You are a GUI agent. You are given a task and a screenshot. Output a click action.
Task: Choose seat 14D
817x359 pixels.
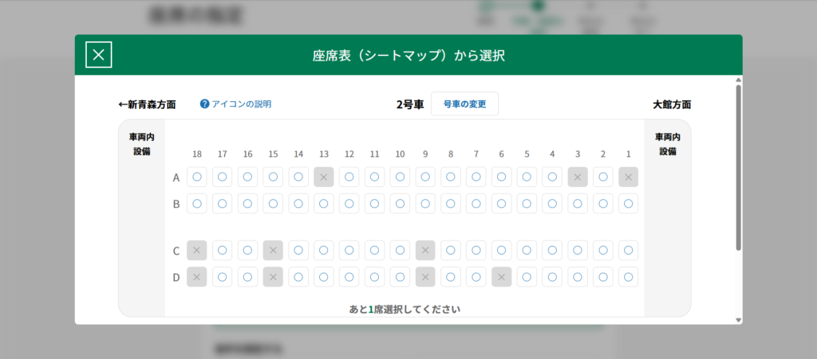point(298,277)
